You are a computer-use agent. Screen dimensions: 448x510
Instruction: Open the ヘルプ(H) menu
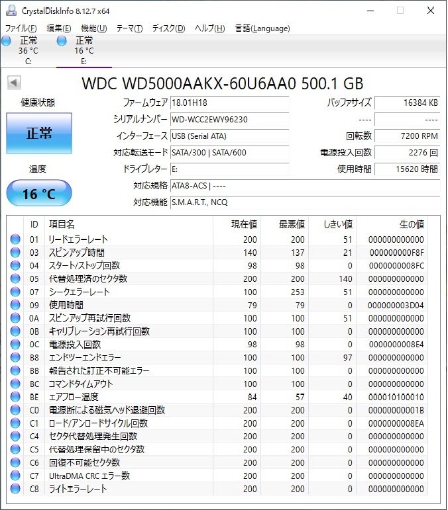(x=210, y=28)
